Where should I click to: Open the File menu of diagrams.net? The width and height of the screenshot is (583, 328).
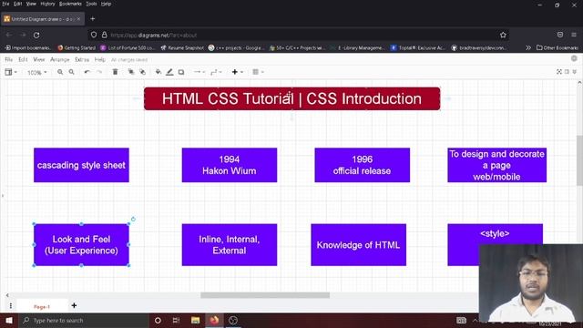(x=8, y=59)
